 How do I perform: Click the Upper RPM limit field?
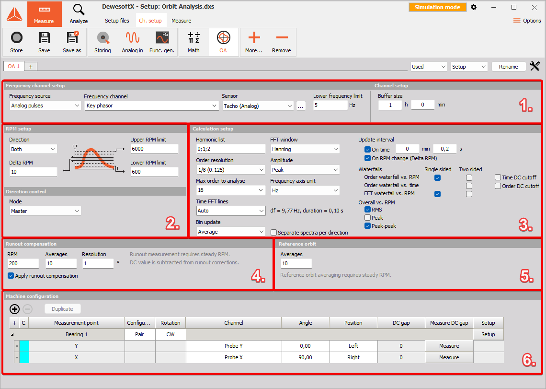coord(155,149)
